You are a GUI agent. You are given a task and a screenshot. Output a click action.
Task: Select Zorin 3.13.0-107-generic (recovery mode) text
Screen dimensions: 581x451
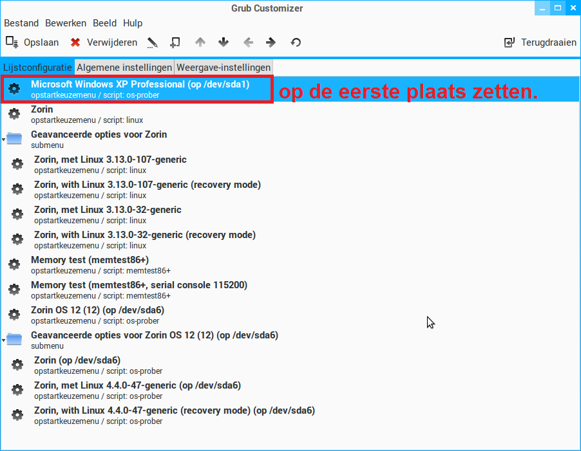(x=148, y=185)
